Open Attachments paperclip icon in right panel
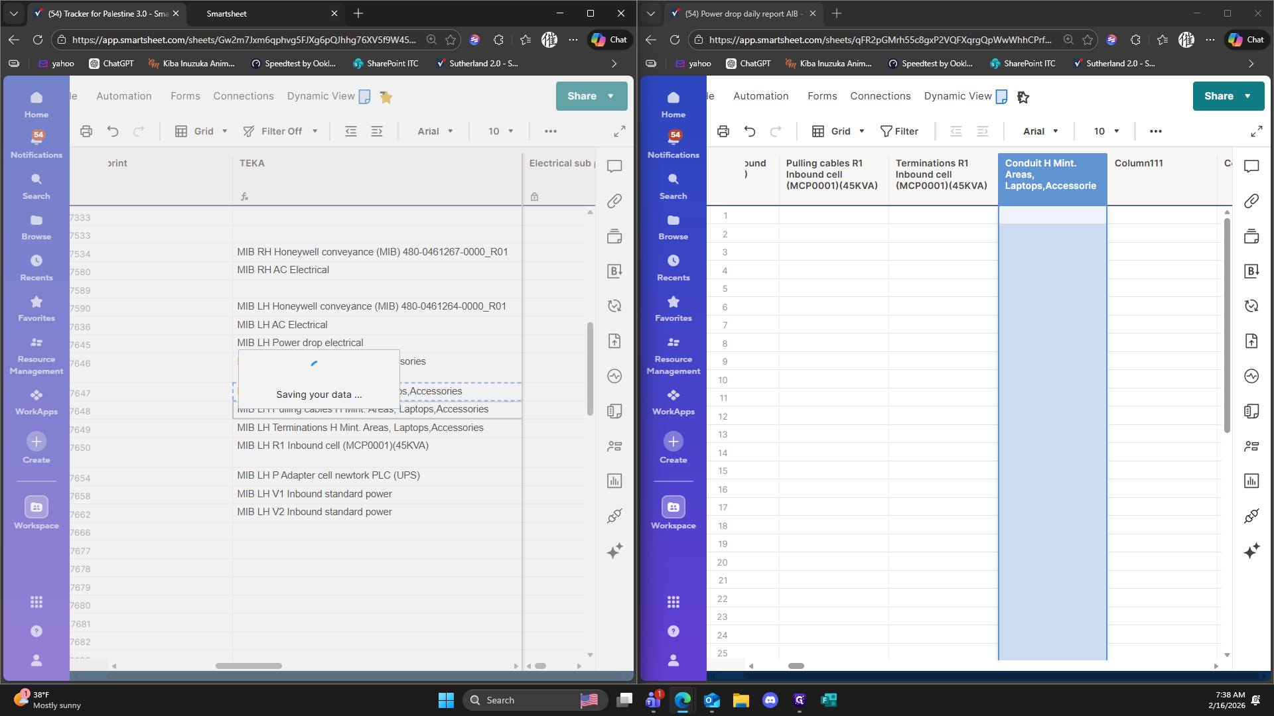 click(x=1251, y=201)
